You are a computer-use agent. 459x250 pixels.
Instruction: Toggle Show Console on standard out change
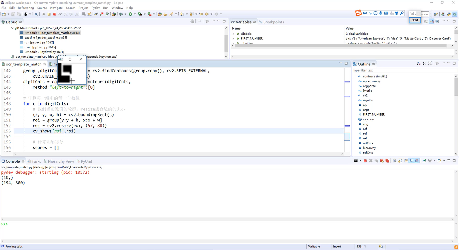point(411,161)
